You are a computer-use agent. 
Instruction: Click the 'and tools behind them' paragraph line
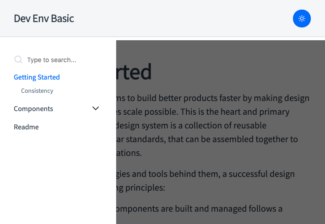206,174
